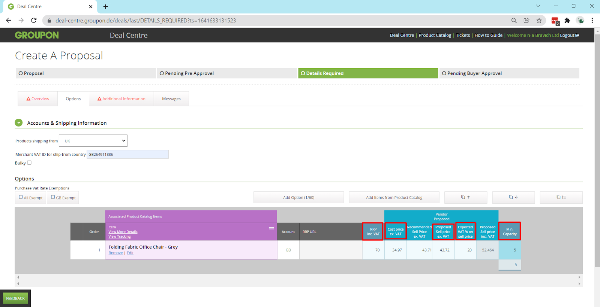Open Product Catalog in the top navigation
600x307 pixels.
click(x=435, y=36)
